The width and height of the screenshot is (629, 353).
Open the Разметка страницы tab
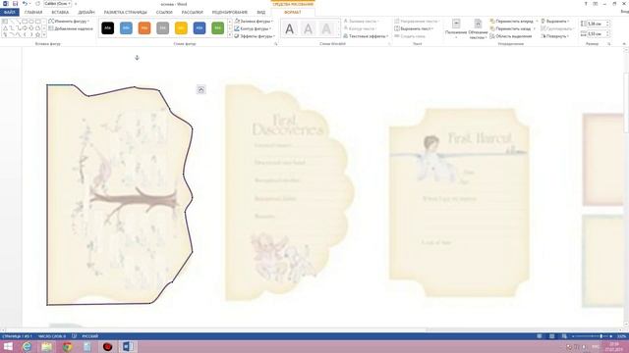tap(125, 13)
